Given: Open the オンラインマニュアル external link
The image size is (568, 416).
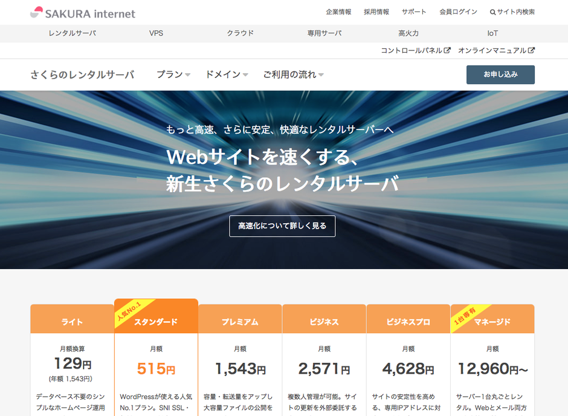Looking at the screenshot, I should [x=495, y=51].
